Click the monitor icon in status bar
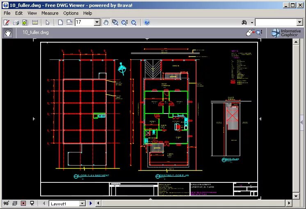 click(x=32, y=203)
